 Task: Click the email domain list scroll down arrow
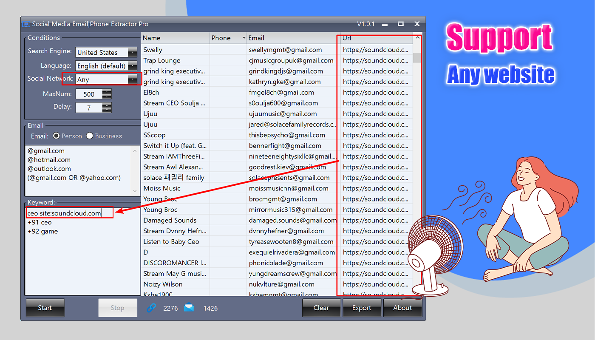point(135,190)
